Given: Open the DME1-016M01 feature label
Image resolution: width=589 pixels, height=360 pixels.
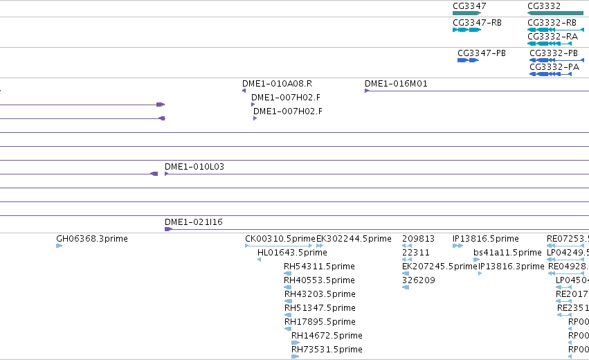Looking at the screenshot, I should (x=396, y=84).
